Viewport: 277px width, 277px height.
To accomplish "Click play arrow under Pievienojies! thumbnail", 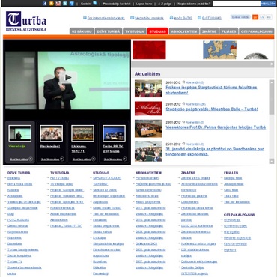I will click(62, 159).
